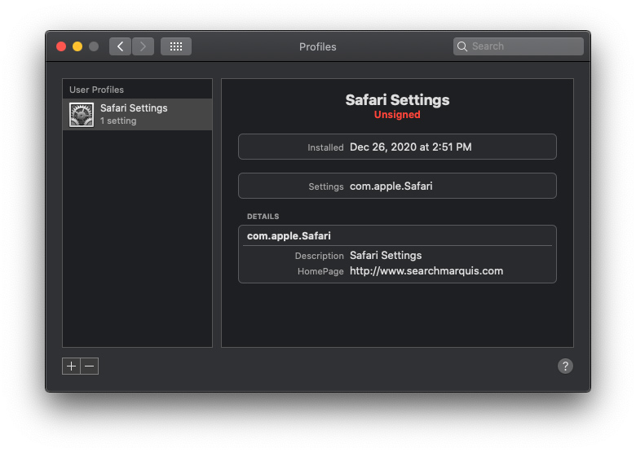Image resolution: width=636 pixels, height=452 pixels.
Task: Remove the profile with the minus button
Action: coord(90,366)
